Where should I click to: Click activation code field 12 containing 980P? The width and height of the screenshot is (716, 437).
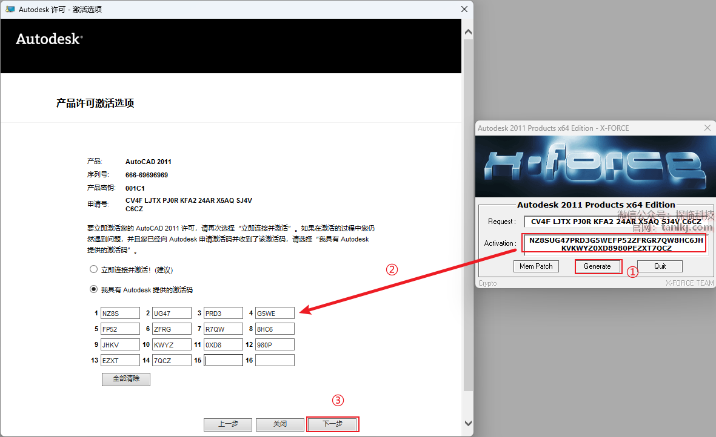pos(275,344)
